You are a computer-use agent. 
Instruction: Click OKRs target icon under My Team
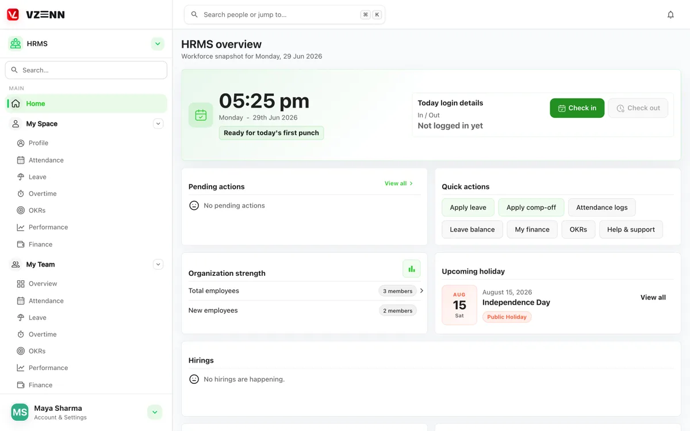(x=21, y=351)
